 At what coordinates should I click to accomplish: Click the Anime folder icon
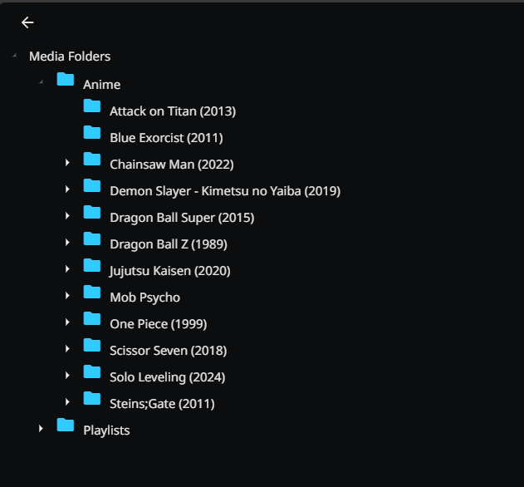click(x=66, y=81)
